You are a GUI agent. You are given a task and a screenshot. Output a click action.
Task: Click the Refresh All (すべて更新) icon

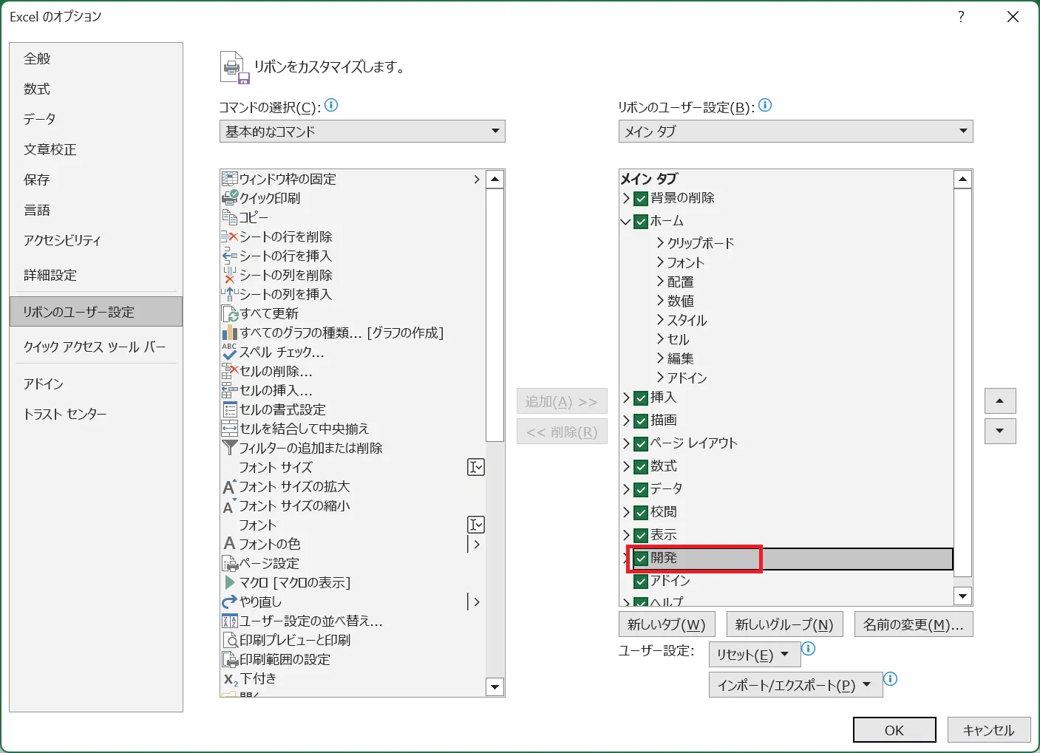click(x=231, y=313)
